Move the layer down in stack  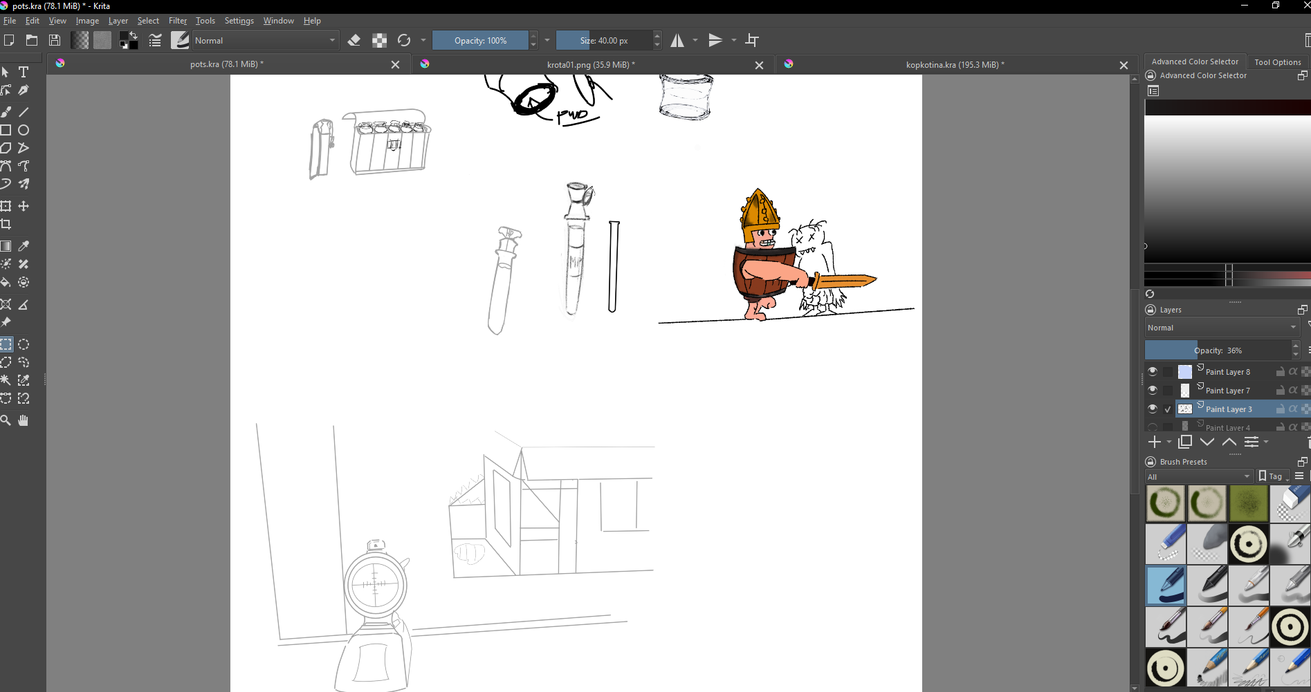[1207, 442]
